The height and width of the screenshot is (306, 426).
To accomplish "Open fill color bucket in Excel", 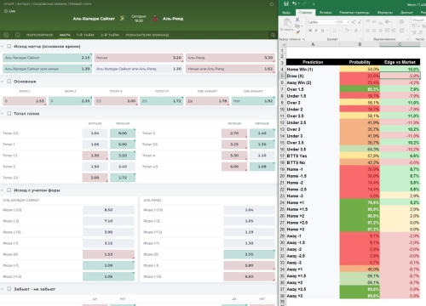I will click(347, 31).
